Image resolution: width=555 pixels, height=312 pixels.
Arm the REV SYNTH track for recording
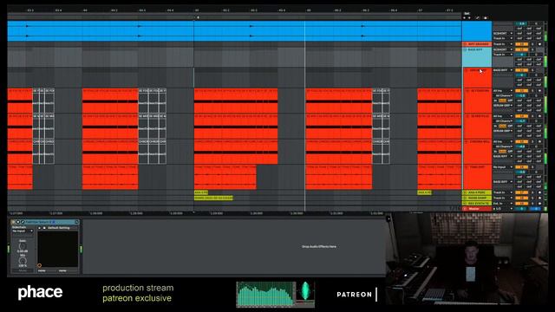(x=539, y=204)
